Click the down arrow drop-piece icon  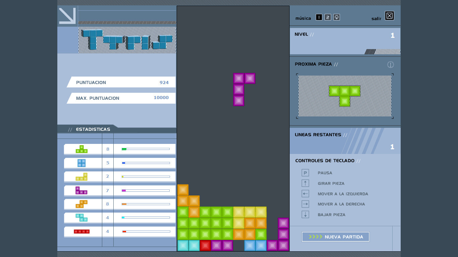pyautogui.click(x=305, y=215)
